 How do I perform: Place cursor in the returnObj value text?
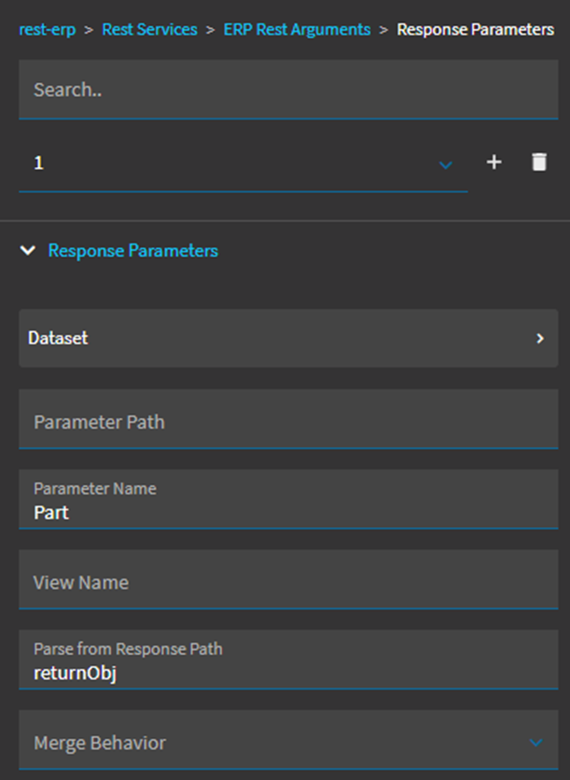(75, 673)
